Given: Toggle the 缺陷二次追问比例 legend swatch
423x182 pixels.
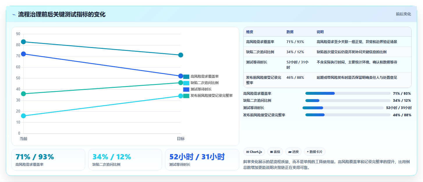Looking at the screenshot, I should (x=186, y=83).
